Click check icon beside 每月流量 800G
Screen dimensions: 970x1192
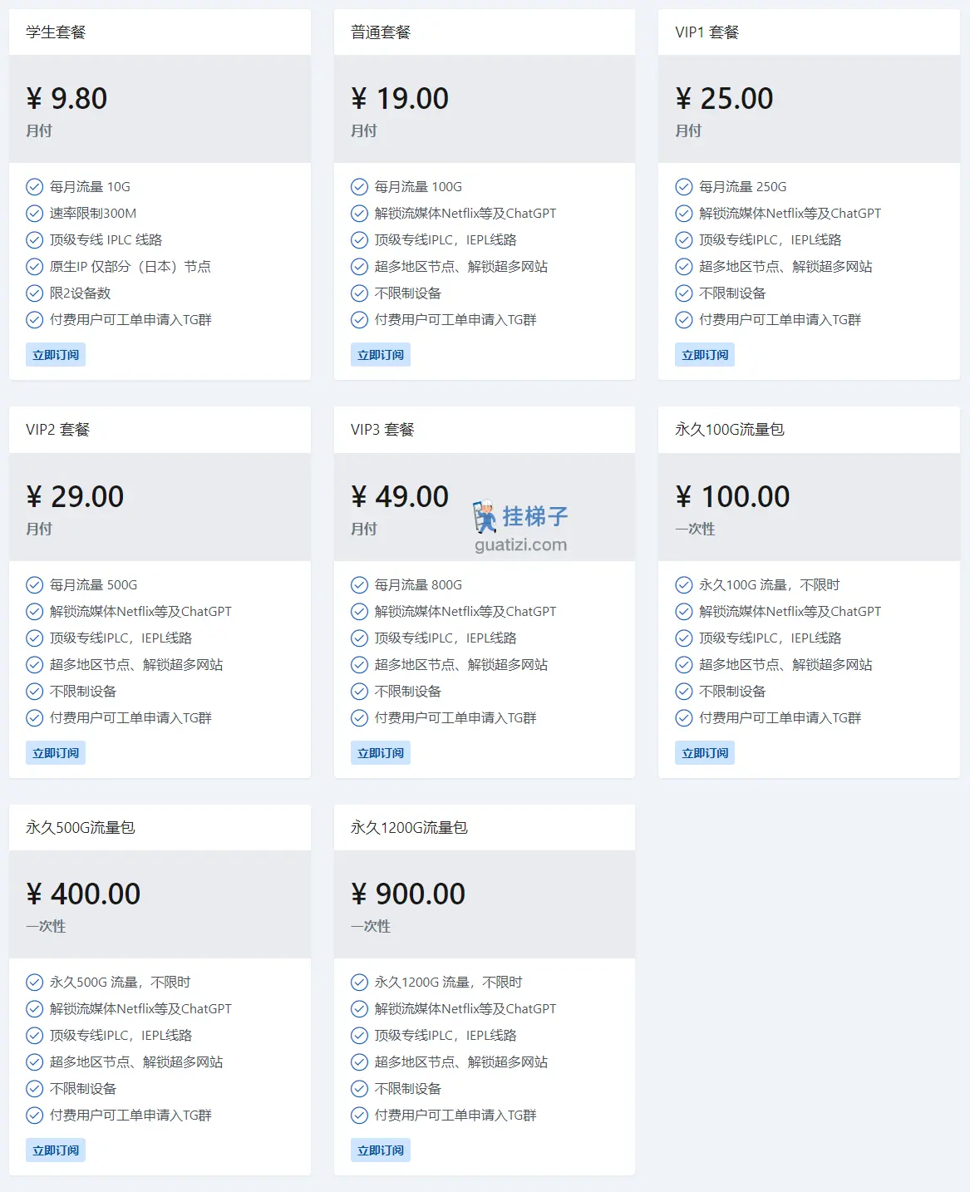(x=359, y=585)
